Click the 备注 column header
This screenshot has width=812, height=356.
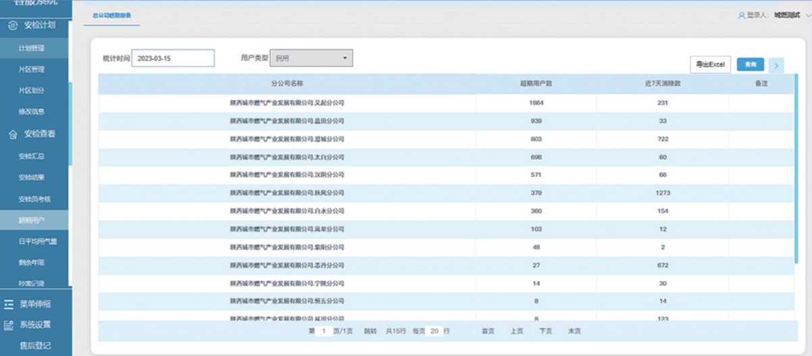tap(761, 84)
